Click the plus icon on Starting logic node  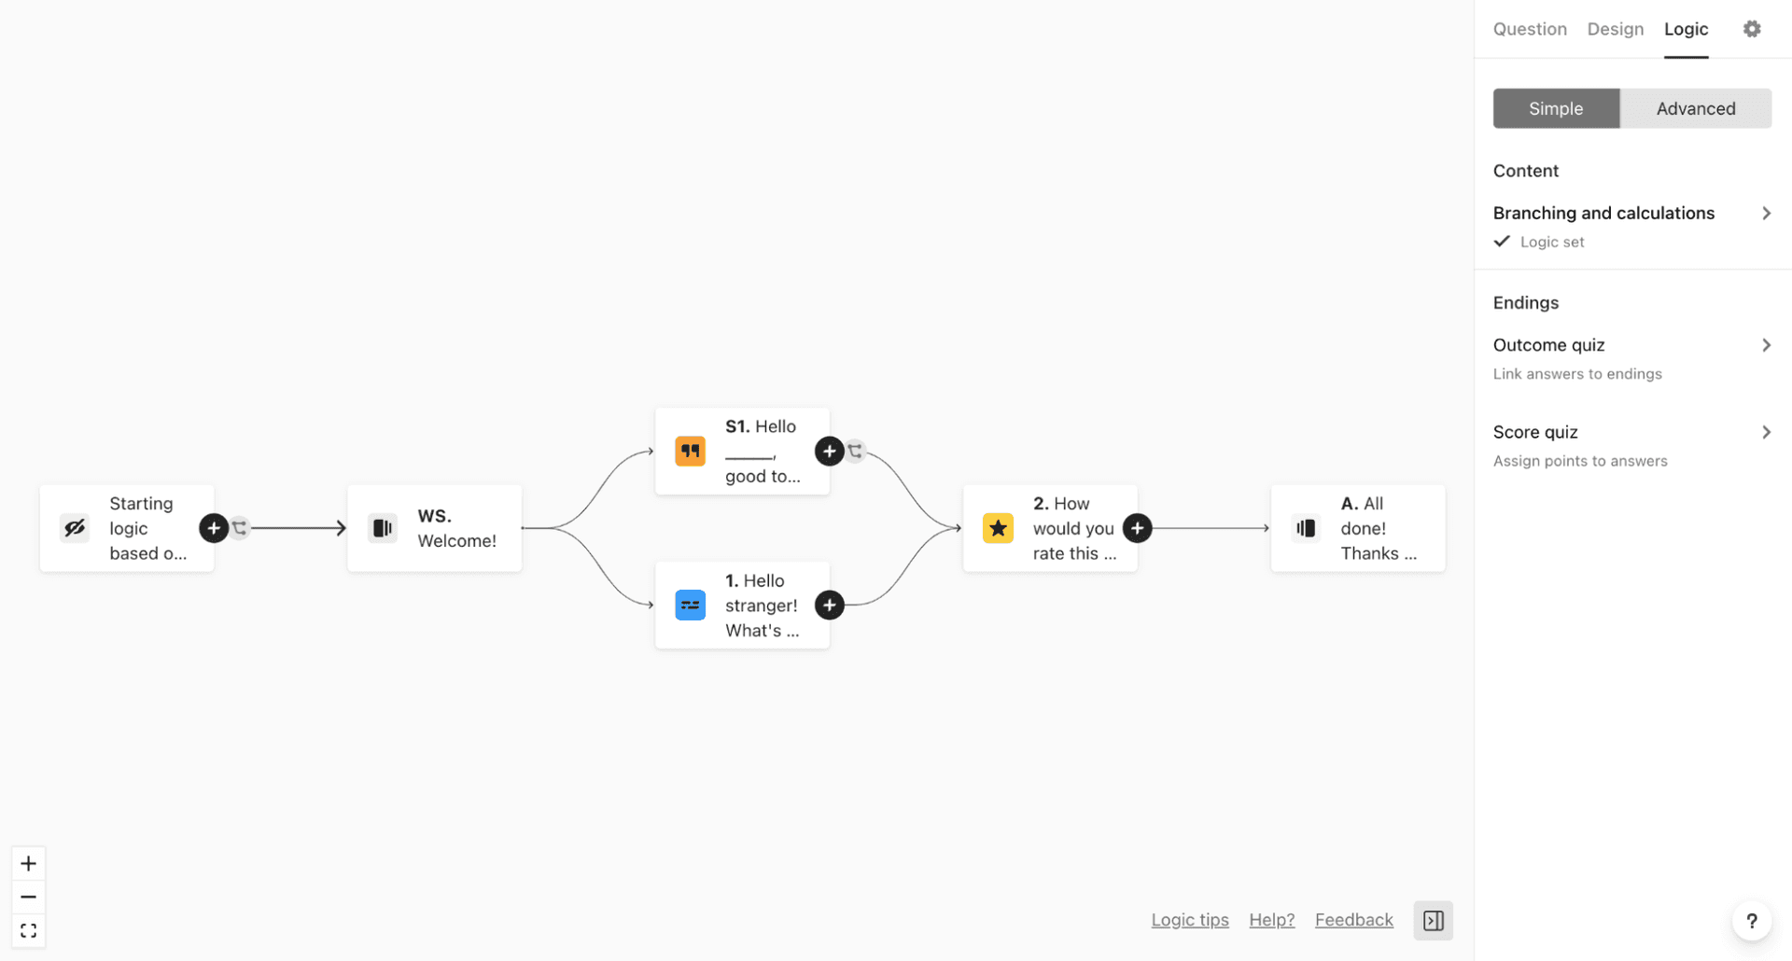pos(214,527)
